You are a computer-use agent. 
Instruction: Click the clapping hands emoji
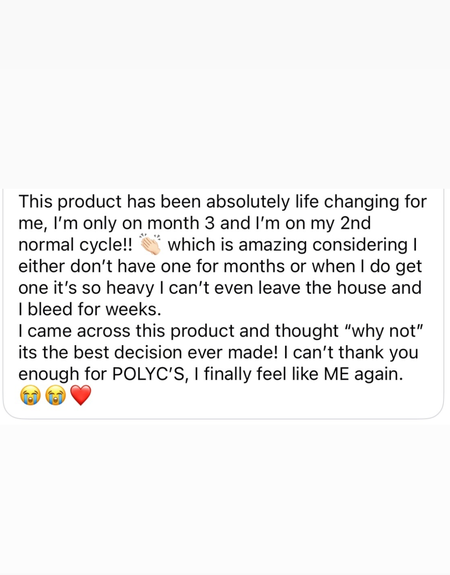click(x=150, y=244)
